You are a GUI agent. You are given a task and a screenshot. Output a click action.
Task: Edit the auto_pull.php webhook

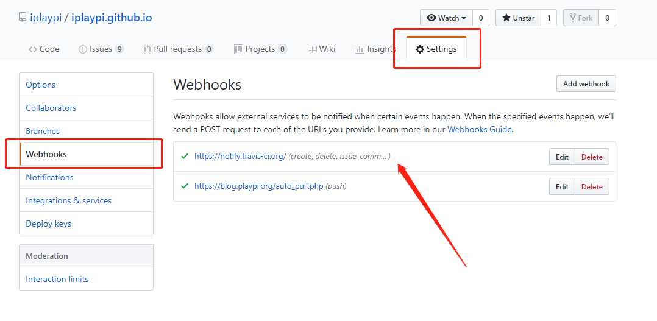(562, 186)
